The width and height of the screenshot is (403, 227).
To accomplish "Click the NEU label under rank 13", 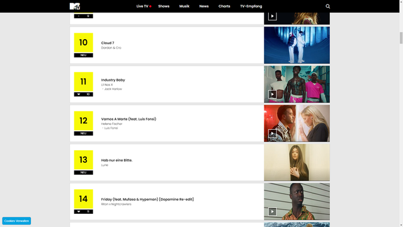I will pyautogui.click(x=84, y=173).
